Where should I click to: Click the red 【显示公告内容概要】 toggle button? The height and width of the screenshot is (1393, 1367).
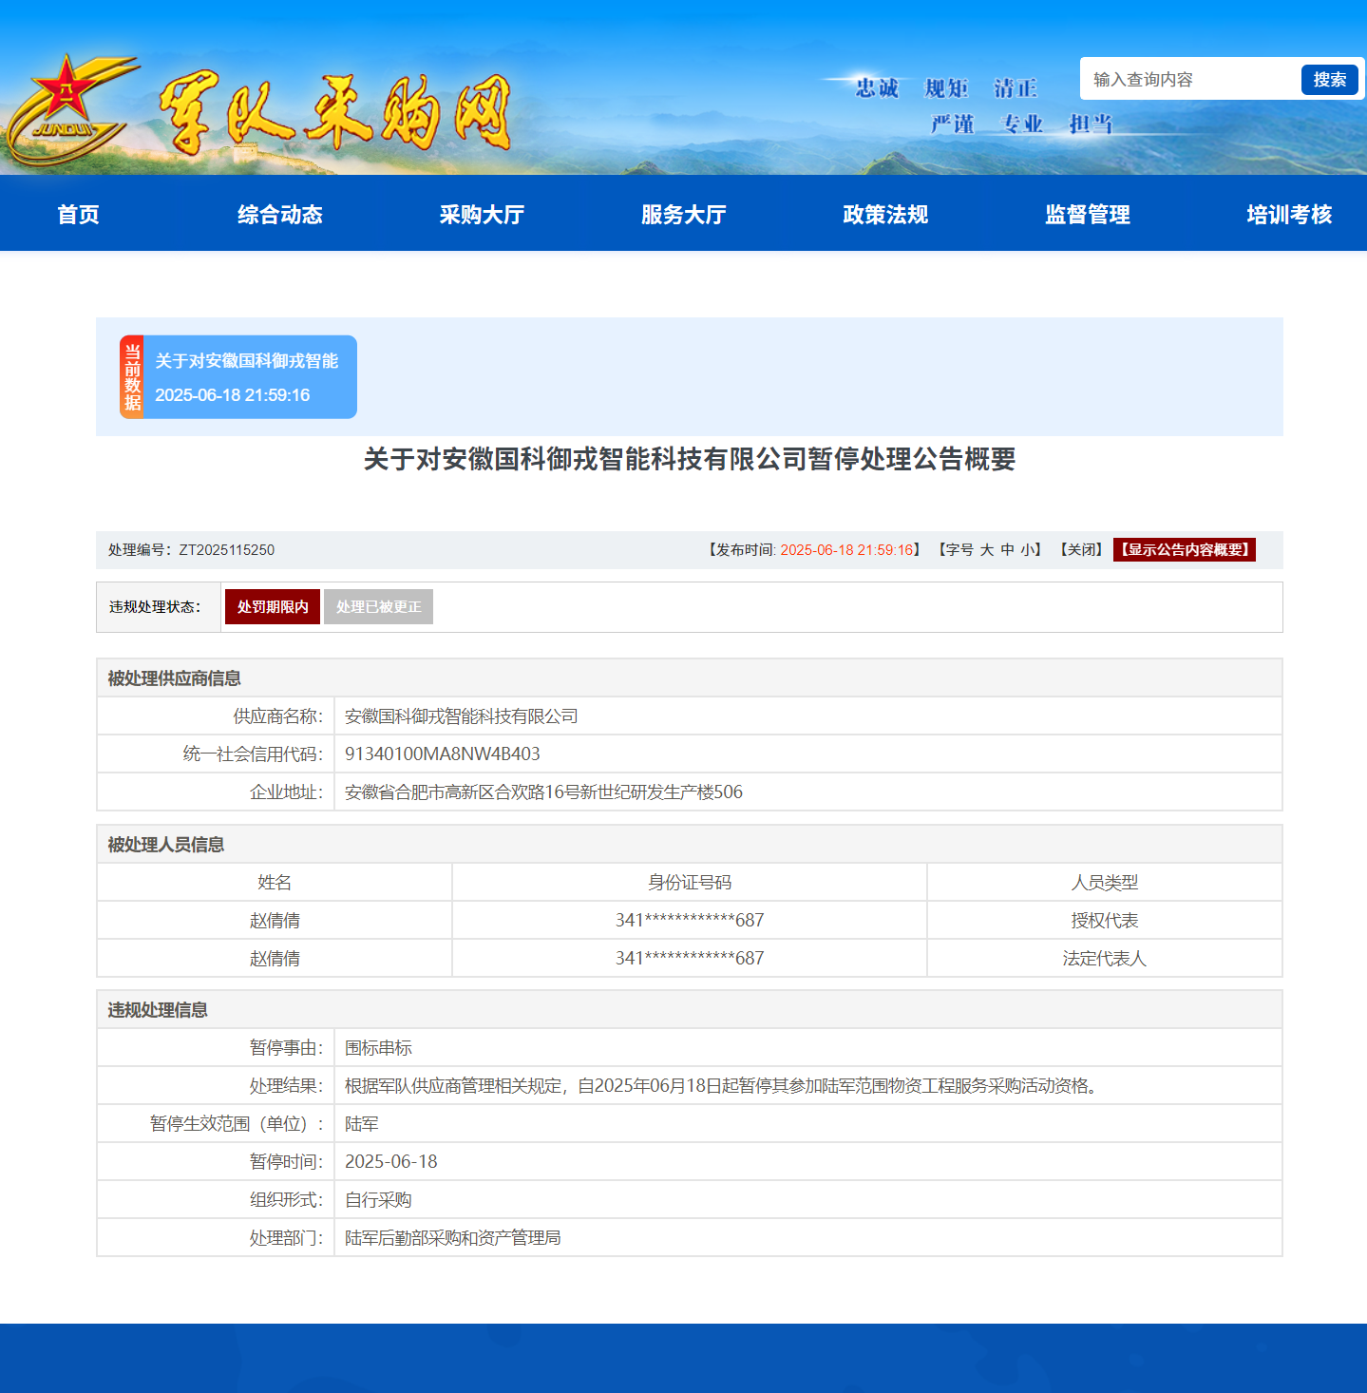click(1184, 549)
